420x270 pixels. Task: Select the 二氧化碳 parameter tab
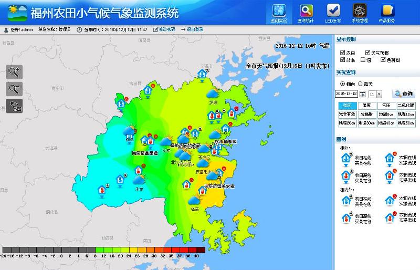pos(406,106)
